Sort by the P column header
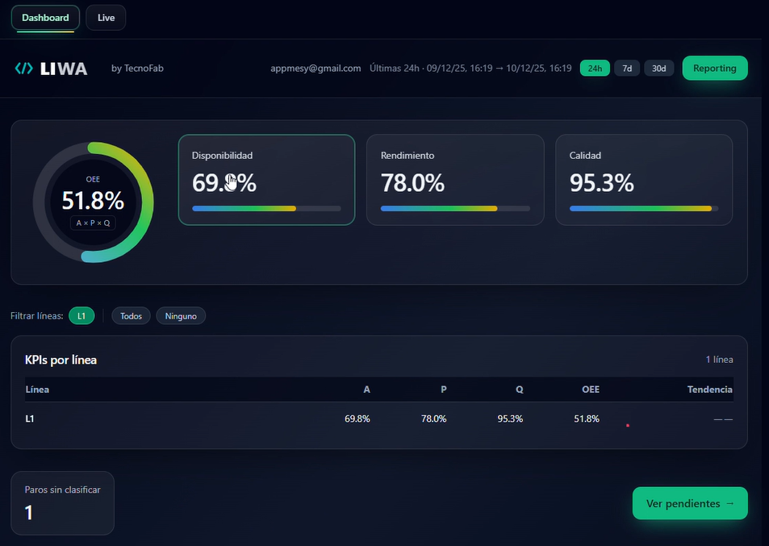 [x=443, y=390]
